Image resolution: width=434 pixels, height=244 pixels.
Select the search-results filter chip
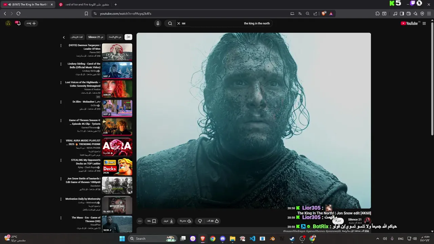(115, 37)
